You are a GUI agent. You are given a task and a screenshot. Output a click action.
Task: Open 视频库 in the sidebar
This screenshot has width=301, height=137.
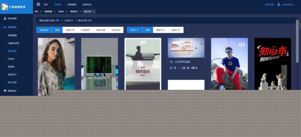[11, 67]
